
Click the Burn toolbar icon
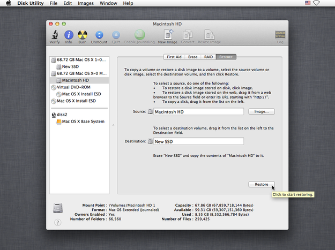(x=83, y=35)
